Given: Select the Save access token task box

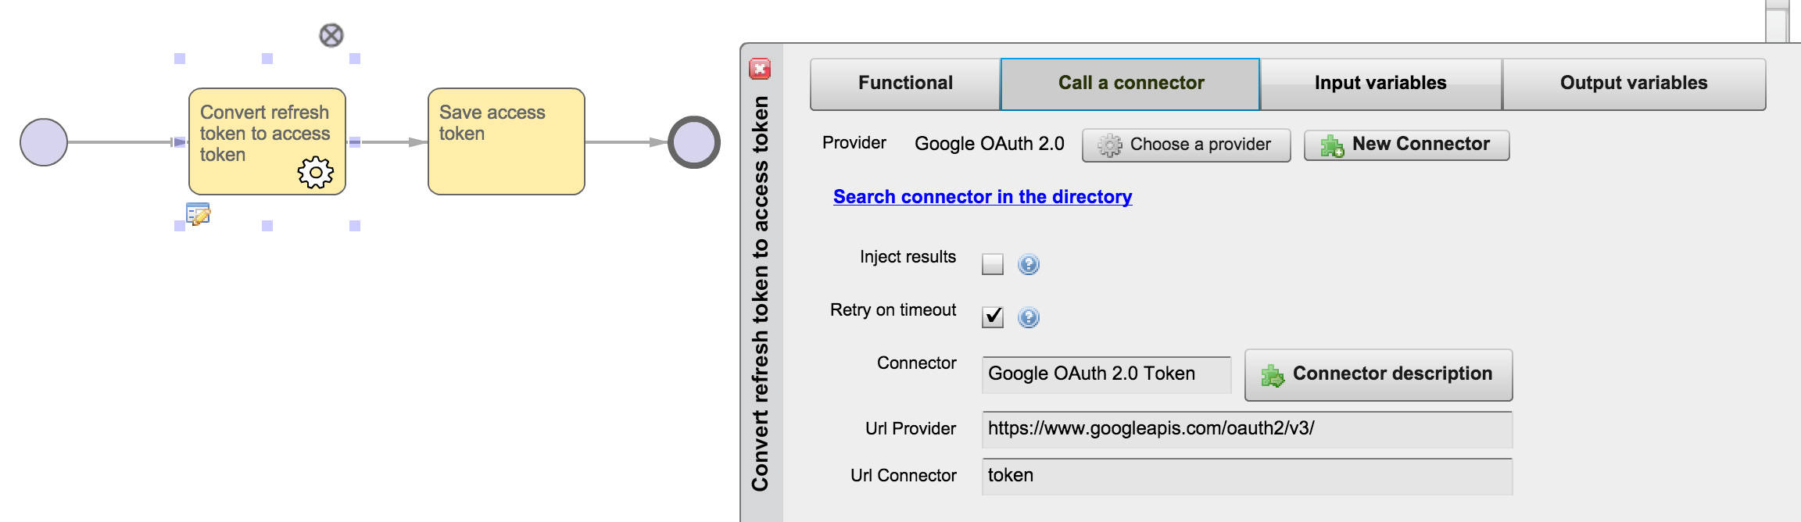Looking at the screenshot, I should point(507,141).
